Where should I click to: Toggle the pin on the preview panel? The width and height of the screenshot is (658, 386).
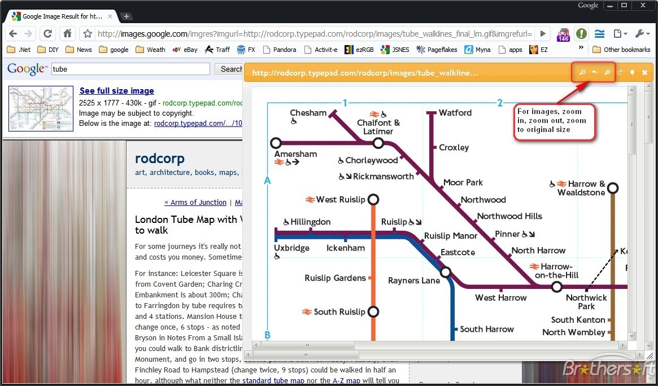(x=632, y=73)
